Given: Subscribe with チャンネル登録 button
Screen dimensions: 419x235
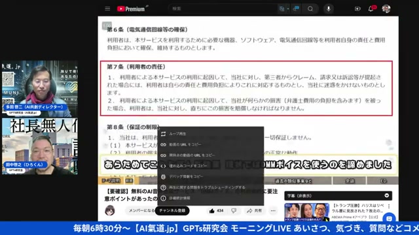Looking at the screenshot, I should pos(172,210).
